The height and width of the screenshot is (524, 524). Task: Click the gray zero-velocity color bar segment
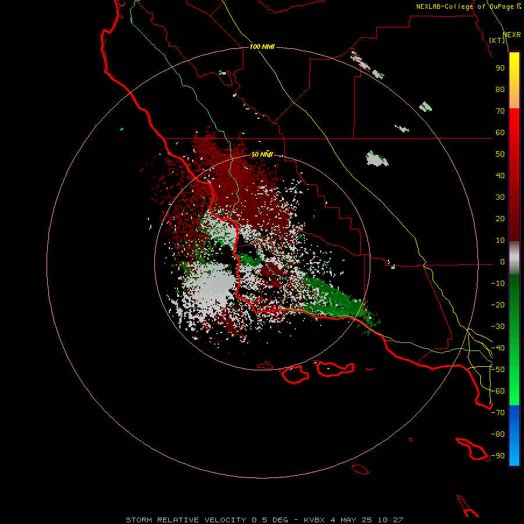point(514,258)
